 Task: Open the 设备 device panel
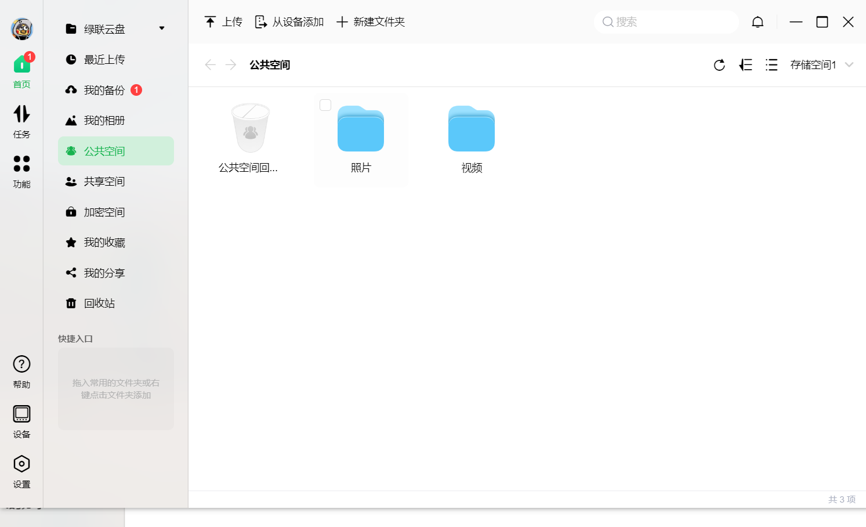22,422
